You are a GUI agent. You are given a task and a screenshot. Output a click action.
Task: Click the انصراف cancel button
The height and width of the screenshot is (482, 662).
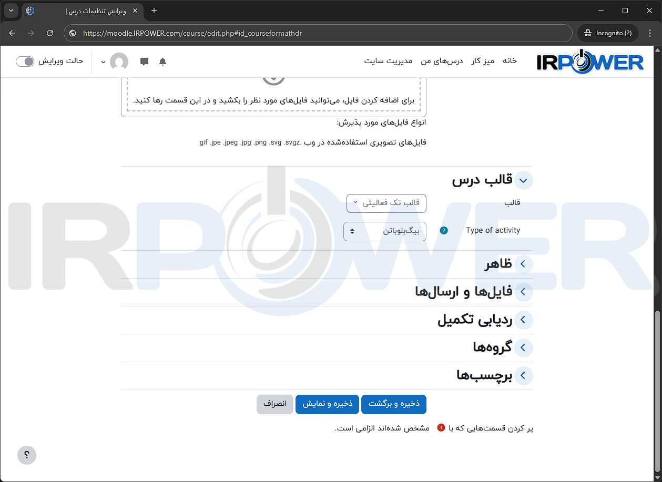(274, 404)
